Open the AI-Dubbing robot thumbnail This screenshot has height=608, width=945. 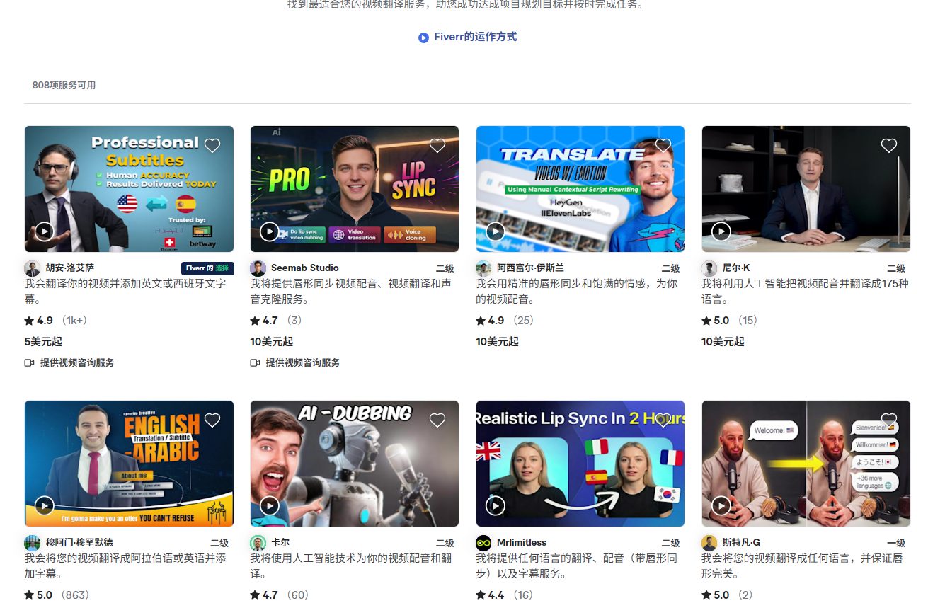355,464
